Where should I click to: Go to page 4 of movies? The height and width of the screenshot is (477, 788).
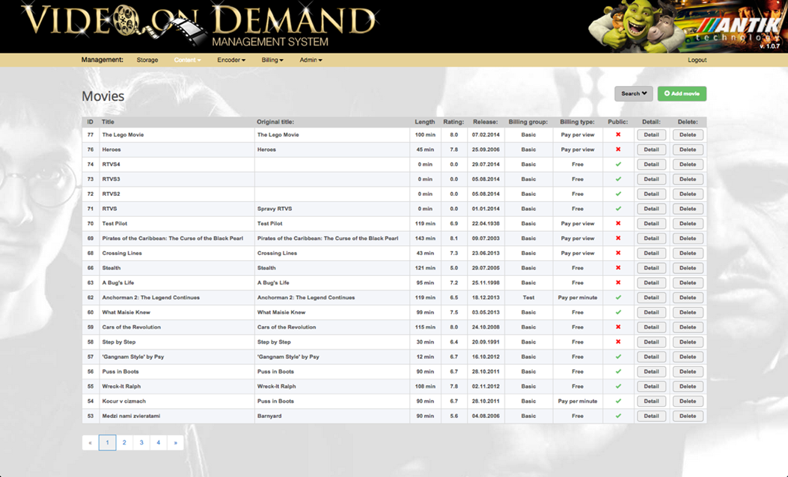(159, 443)
